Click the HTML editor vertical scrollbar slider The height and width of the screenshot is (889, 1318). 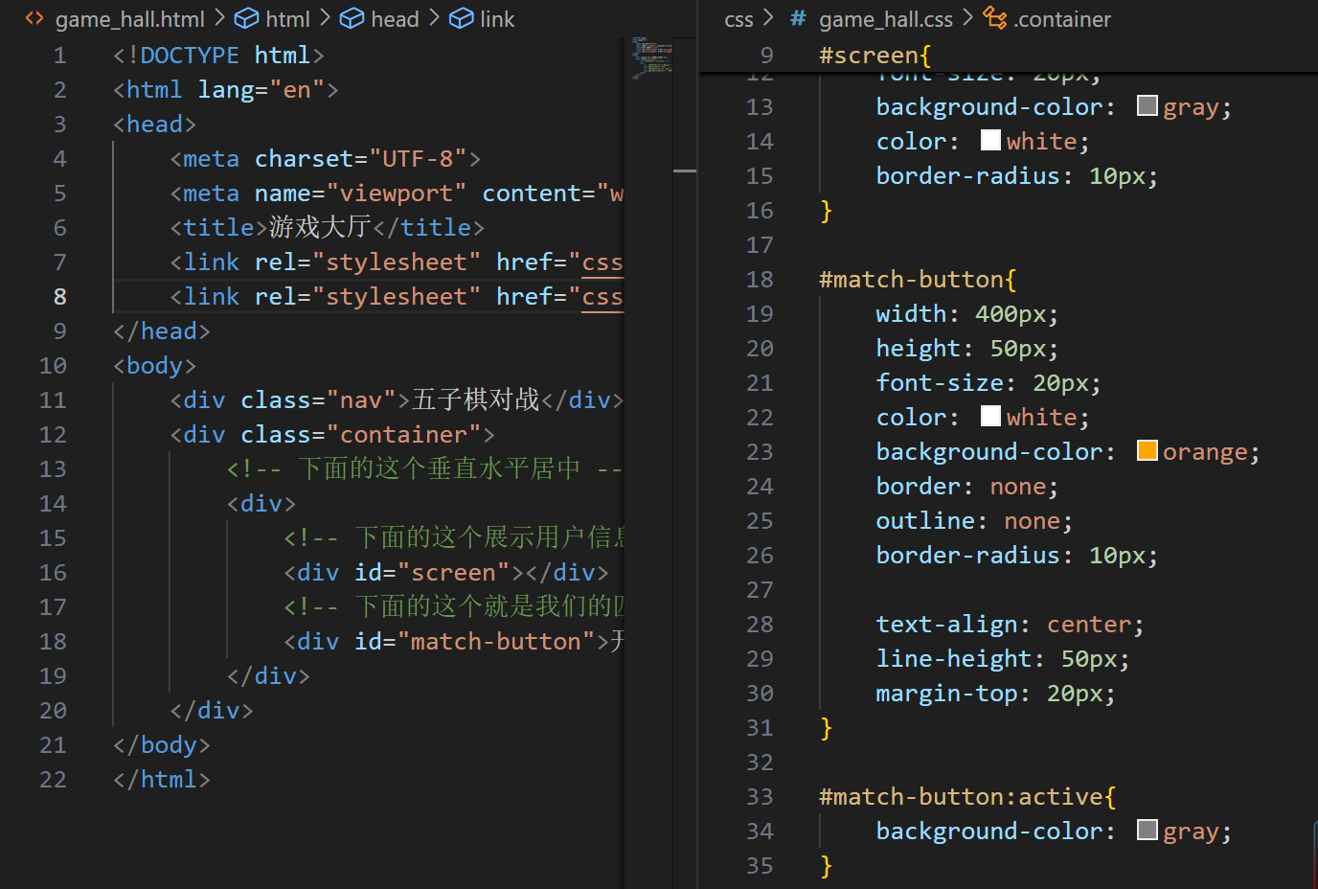click(684, 171)
